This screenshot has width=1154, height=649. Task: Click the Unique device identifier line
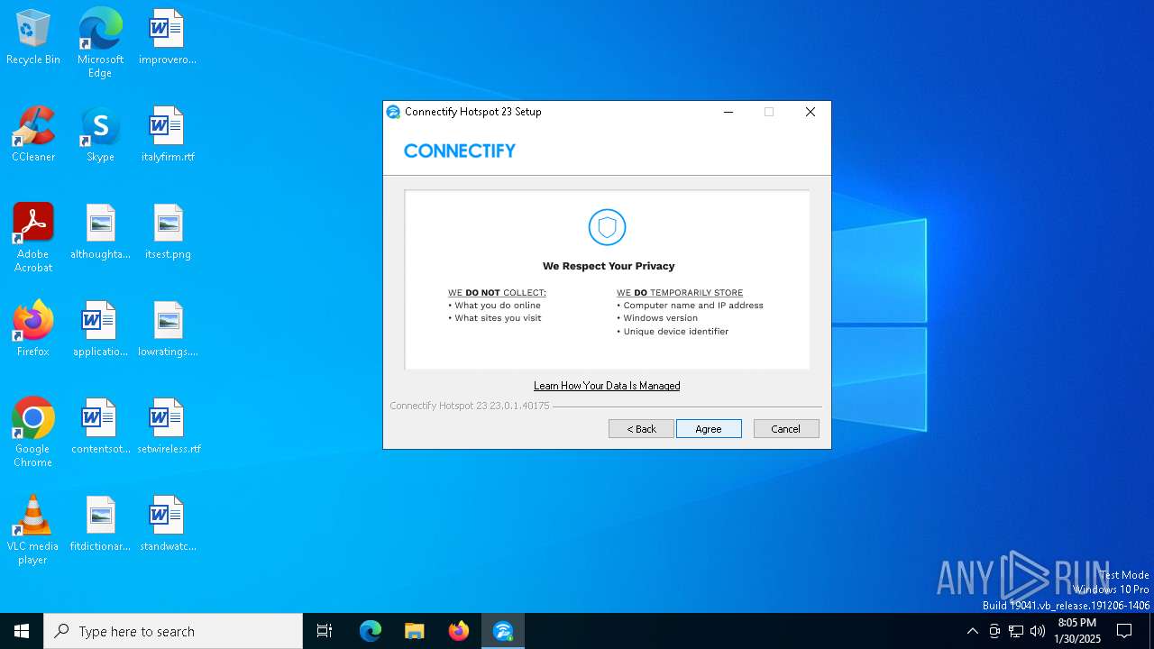(x=673, y=332)
